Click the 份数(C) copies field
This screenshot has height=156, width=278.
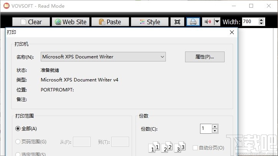[x=206, y=129]
